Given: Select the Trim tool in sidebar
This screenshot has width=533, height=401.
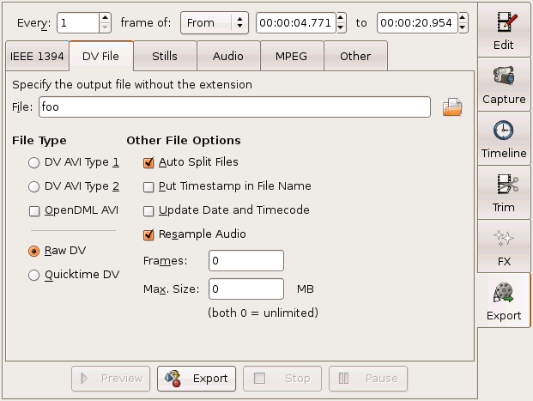Looking at the screenshot, I should click(504, 192).
